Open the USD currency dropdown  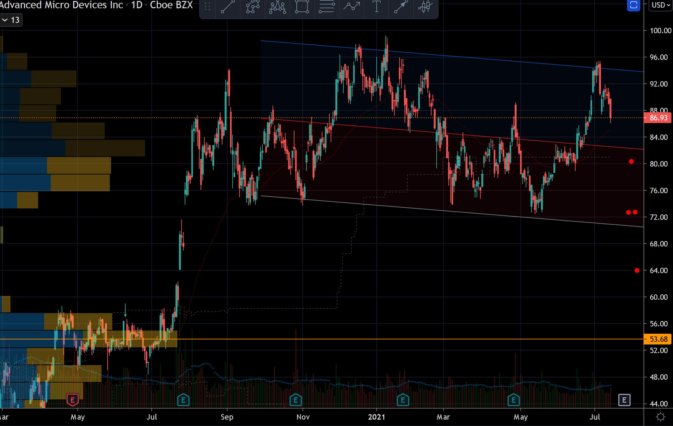(x=661, y=5)
